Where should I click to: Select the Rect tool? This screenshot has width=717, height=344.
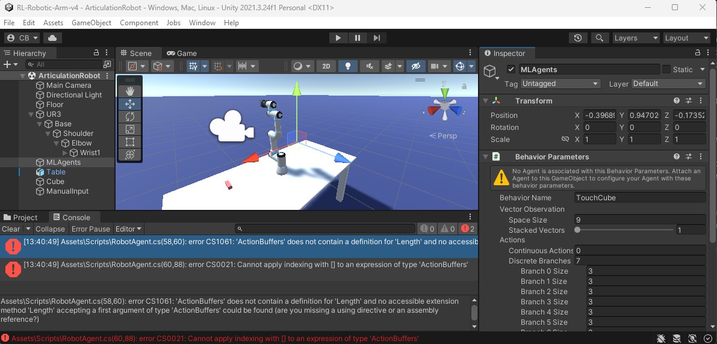(x=130, y=142)
